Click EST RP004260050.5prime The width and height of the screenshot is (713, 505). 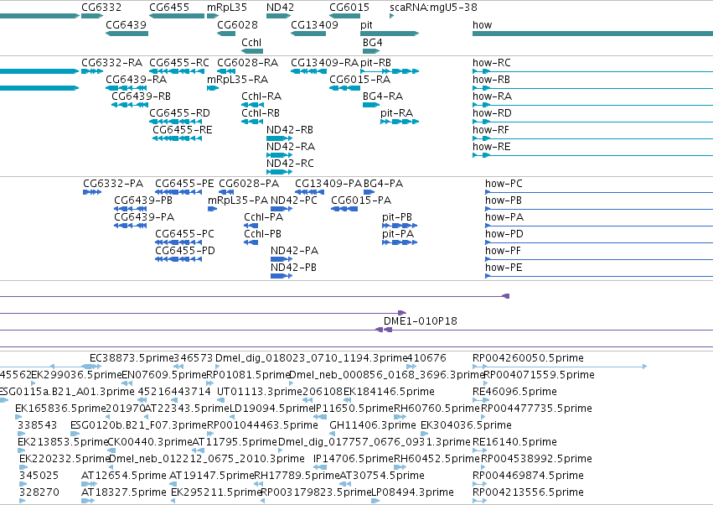(528, 358)
